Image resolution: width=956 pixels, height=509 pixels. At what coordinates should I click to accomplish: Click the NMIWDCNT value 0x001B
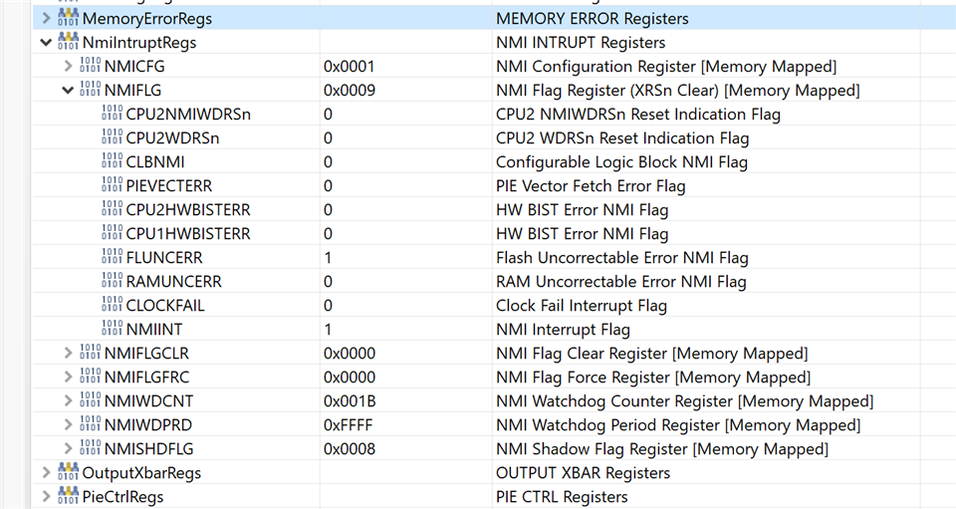(x=349, y=401)
